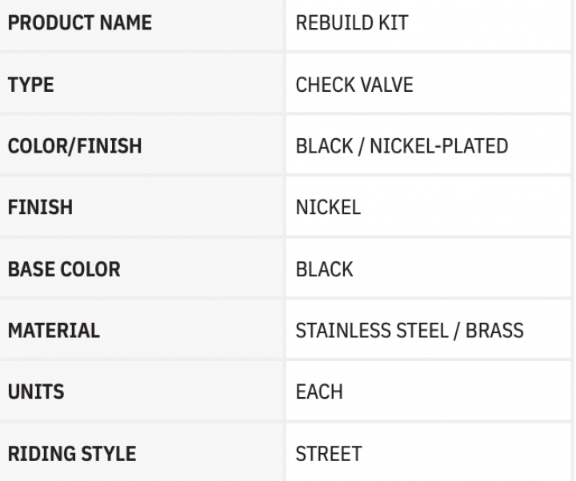Screen dimensions: 576x481
Task: Click the STREET riding style value
Action: (x=328, y=453)
